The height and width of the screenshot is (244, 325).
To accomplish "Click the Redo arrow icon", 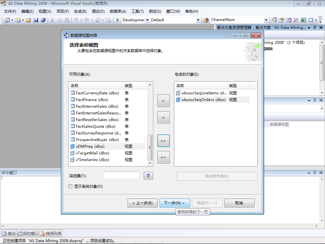I will click(x=87, y=20).
